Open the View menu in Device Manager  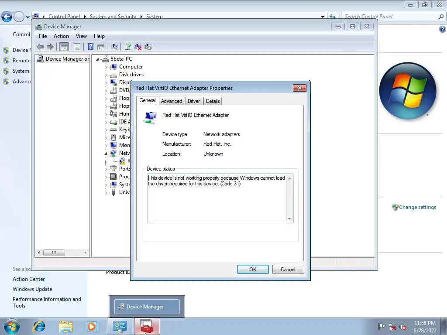[81, 36]
